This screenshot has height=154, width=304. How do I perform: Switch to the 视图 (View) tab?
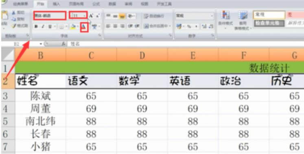[x=144, y=4]
